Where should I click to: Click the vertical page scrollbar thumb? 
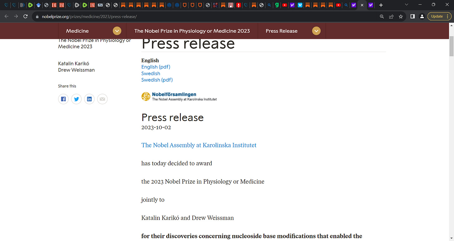coord(451,46)
